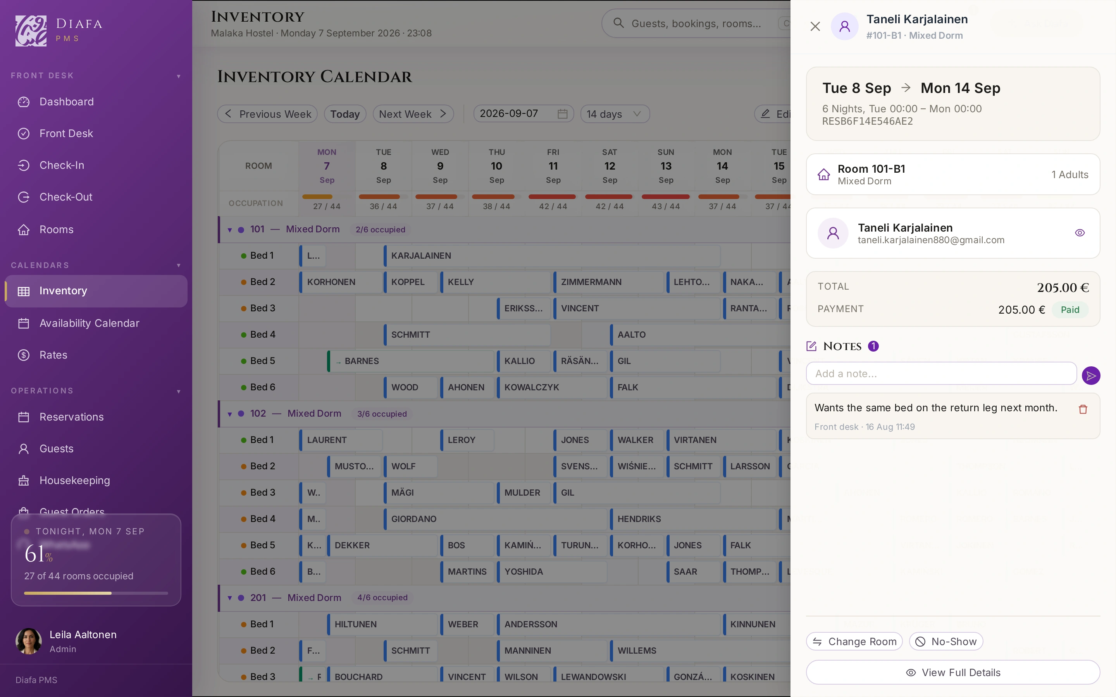The height and width of the screenshot is (697, 1116).
Task: Delete the 'same bed' note with trash icon
Action: coord(1083,409)
